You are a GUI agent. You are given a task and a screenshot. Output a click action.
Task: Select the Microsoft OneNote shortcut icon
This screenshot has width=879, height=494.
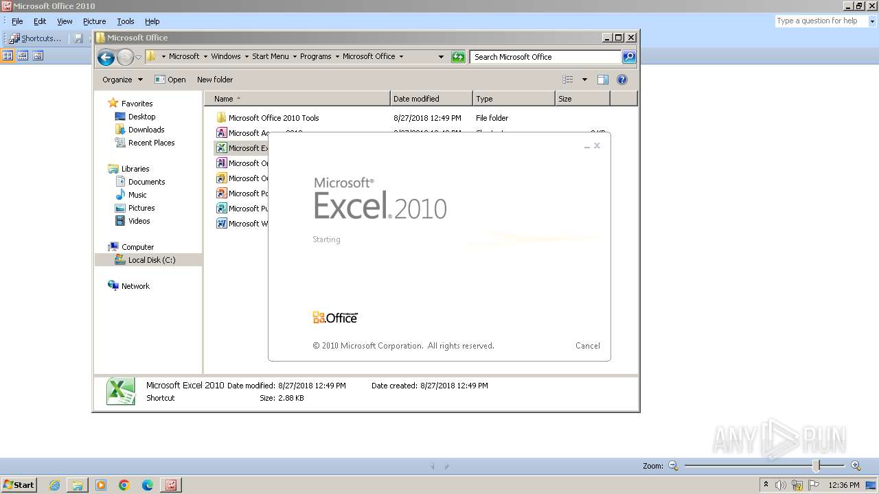221,163
